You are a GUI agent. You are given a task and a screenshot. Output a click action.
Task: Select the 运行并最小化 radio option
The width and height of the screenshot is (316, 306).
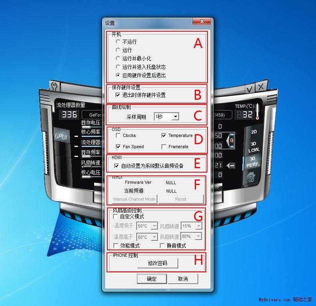point(118,58)
